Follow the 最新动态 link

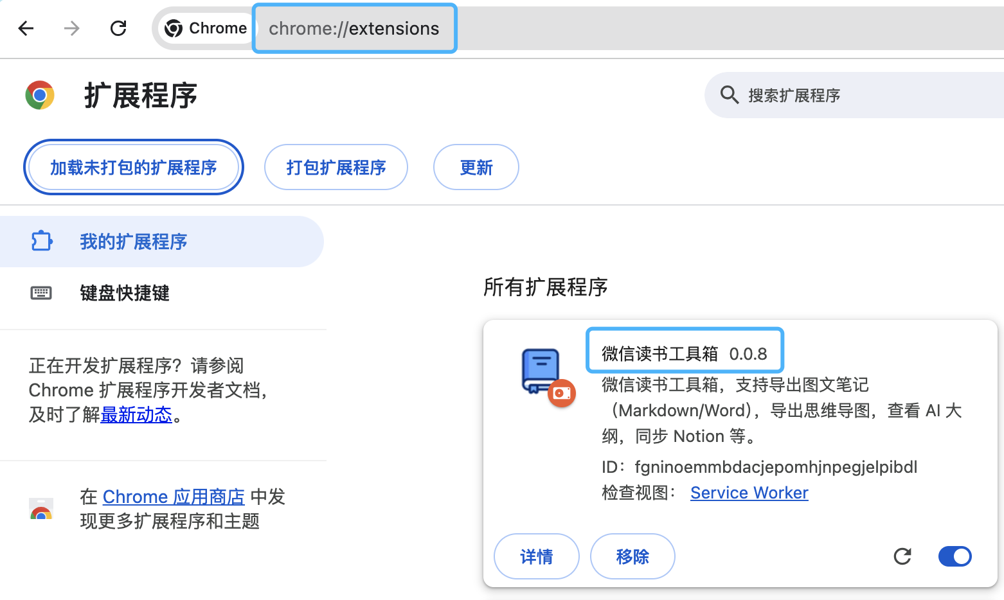pos(136,415)
